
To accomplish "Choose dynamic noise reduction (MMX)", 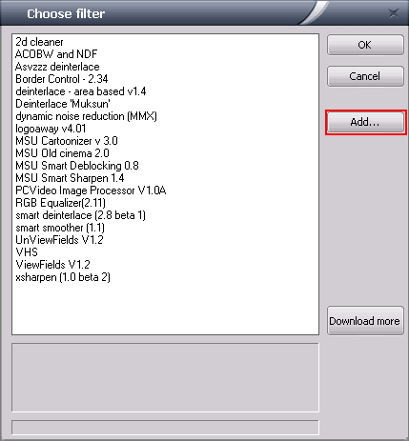I will (86, 116).
